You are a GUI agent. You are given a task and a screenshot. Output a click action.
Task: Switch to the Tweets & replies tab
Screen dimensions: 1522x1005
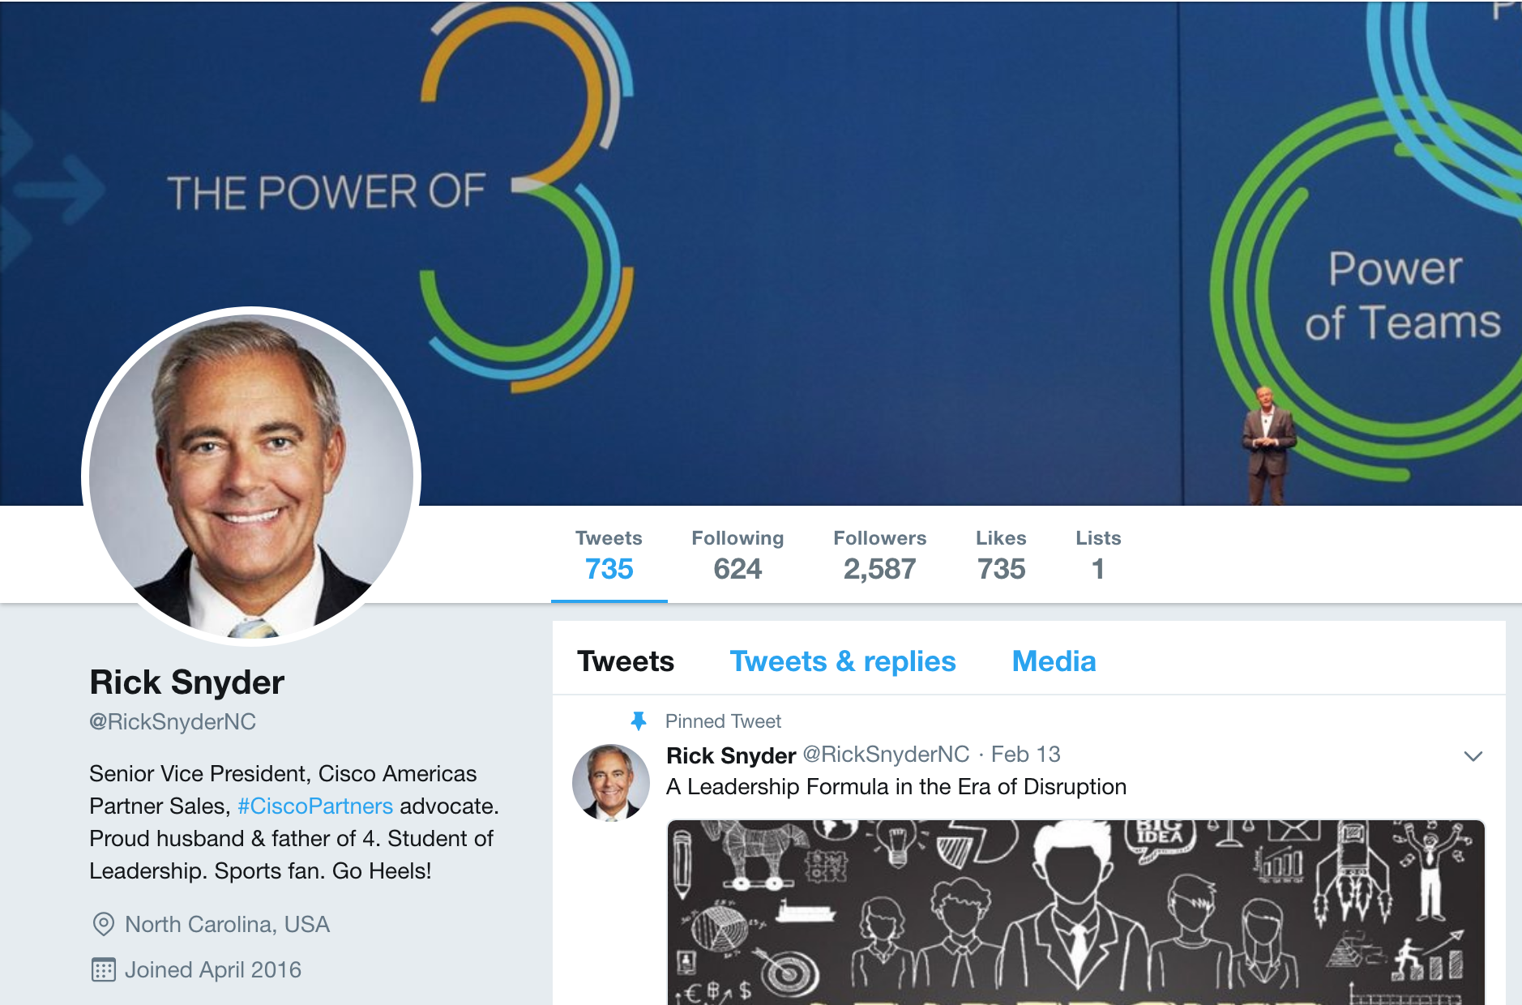point(843,661)
